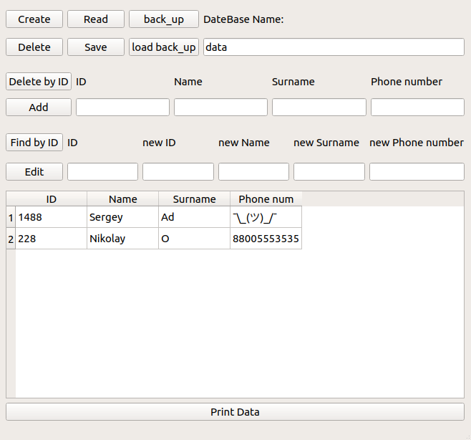Viewport: 471px width, 440px height.
Task: Focus the new ID input field
Action: (x=178, y=172)
